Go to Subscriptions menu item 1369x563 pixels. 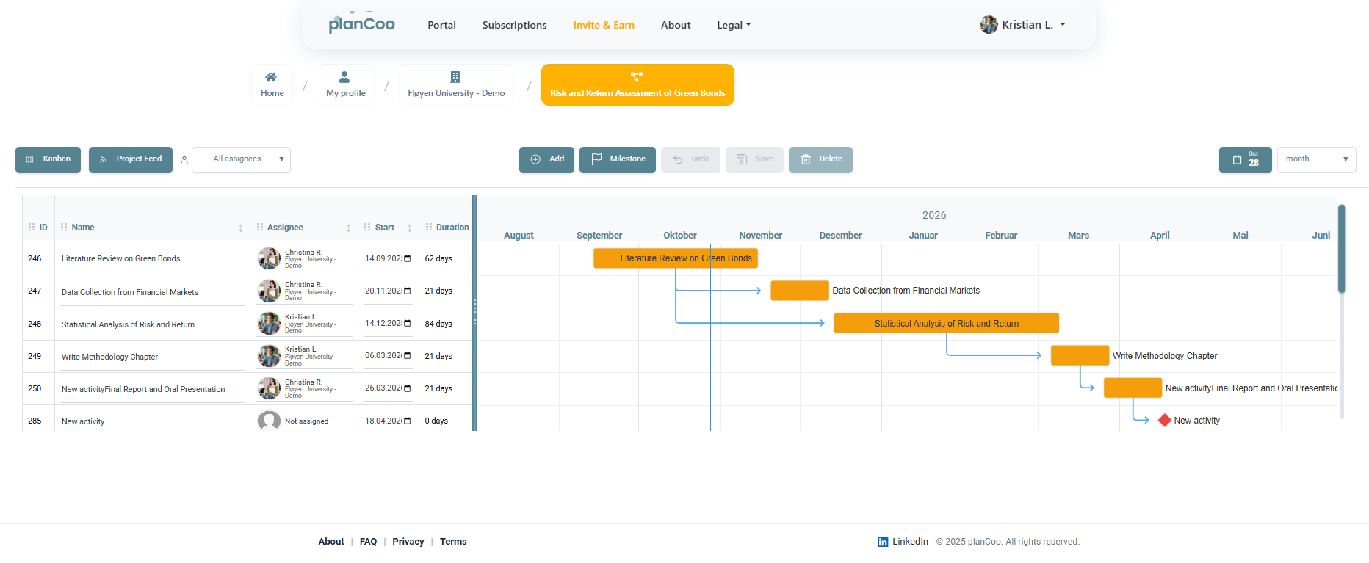tap(514, 25)
